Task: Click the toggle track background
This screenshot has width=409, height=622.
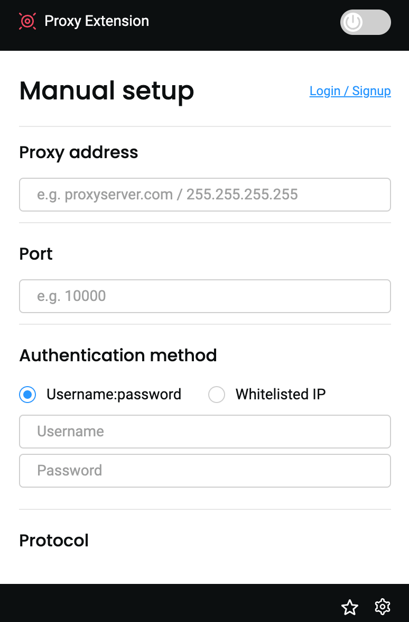Action: tap(375, 22)
